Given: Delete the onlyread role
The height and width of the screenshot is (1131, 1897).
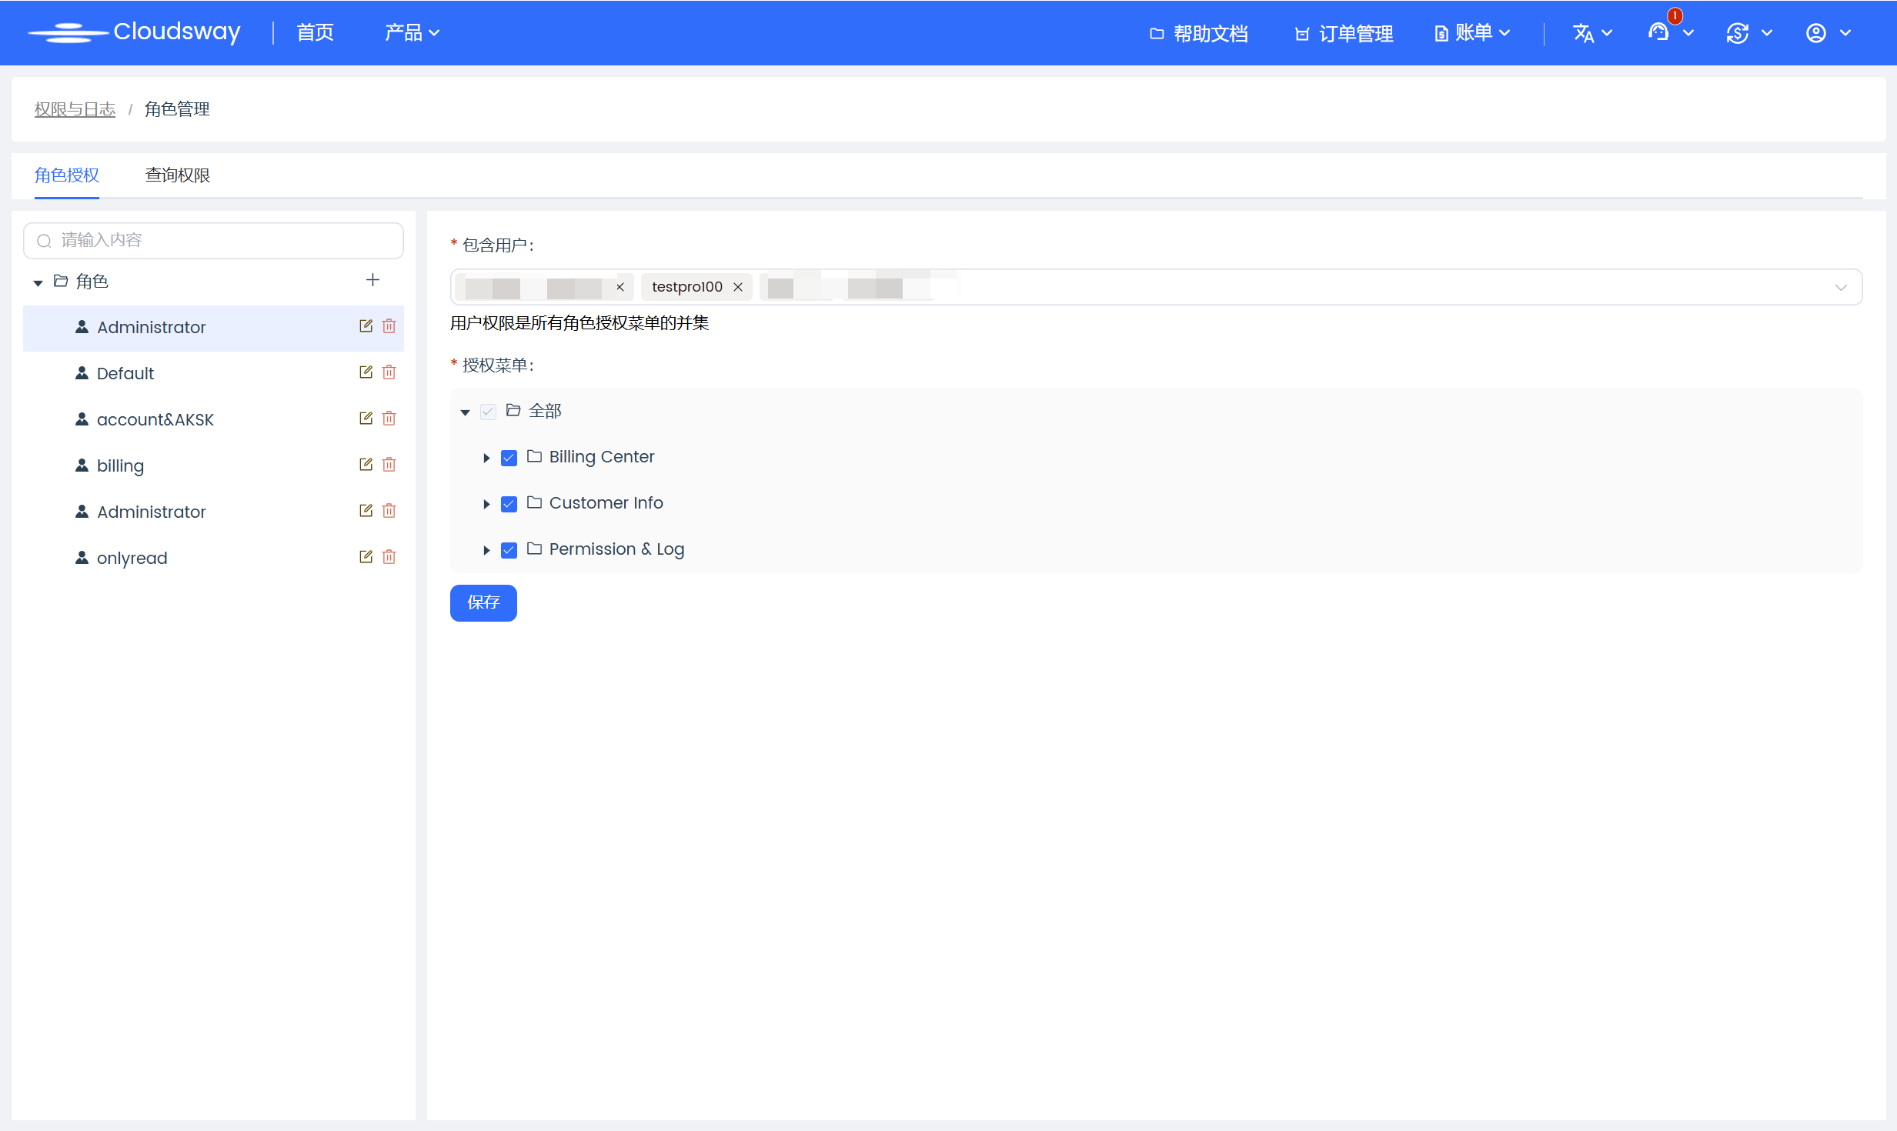Looking at the screenshot, I should point(389,557).
